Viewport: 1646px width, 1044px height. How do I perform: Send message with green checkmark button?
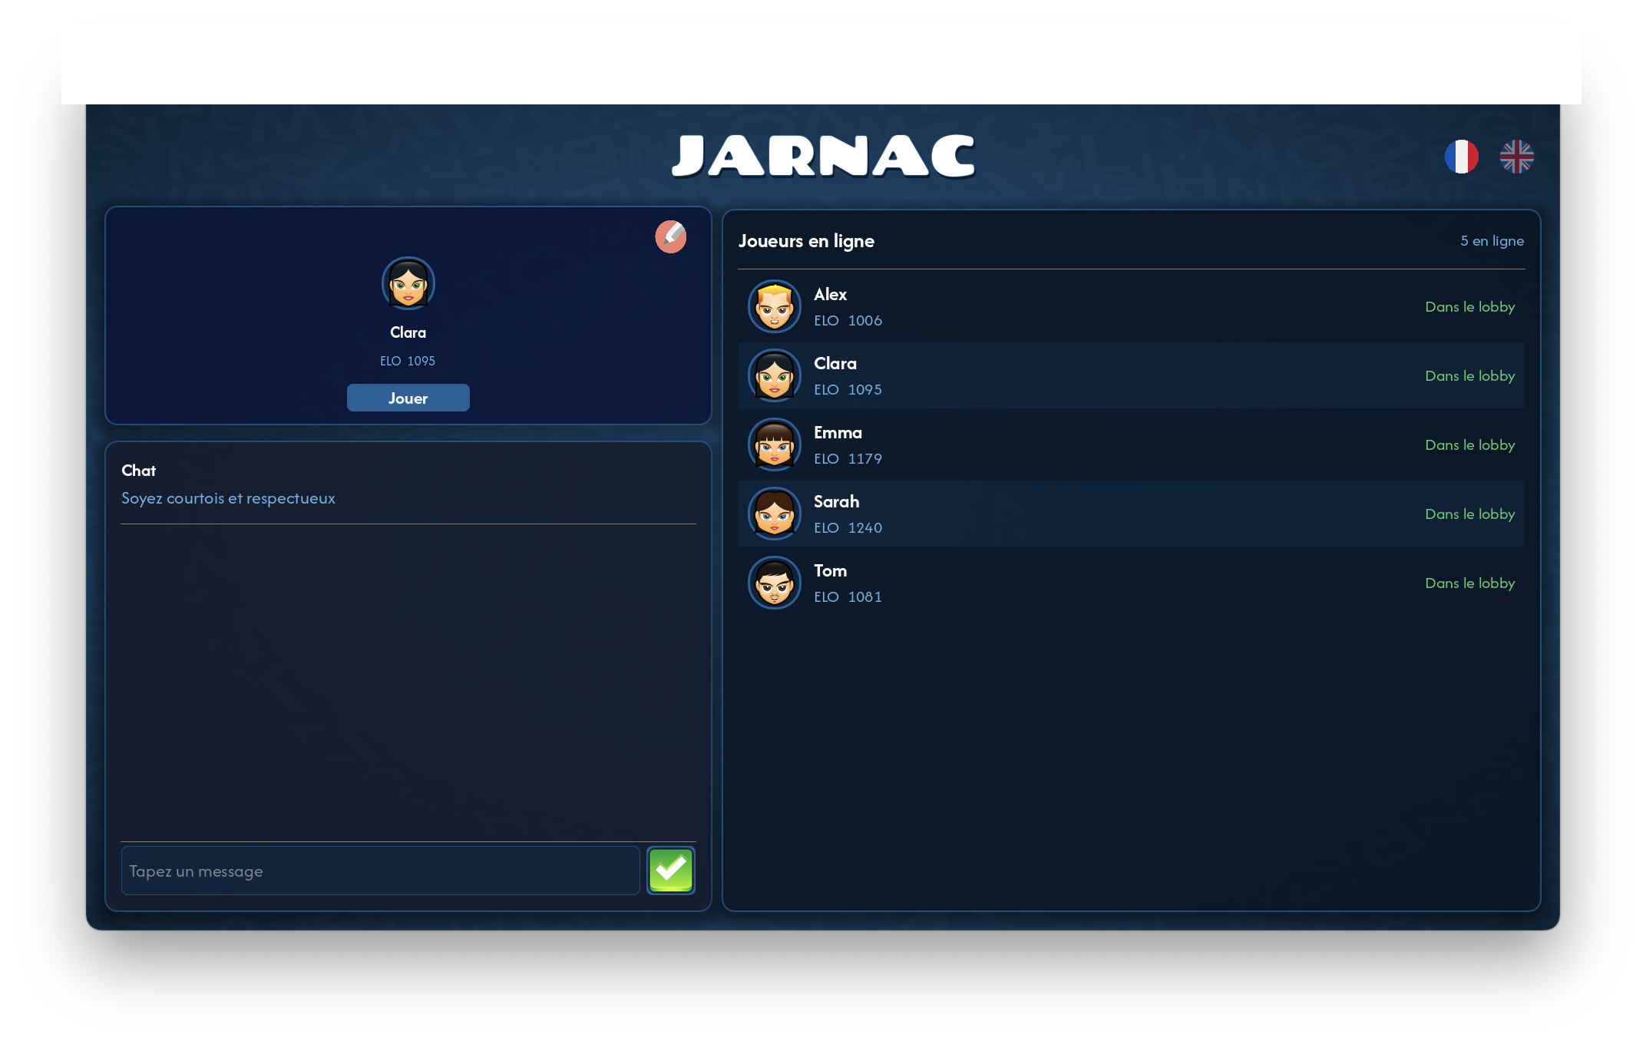click(x=670, y=870)
